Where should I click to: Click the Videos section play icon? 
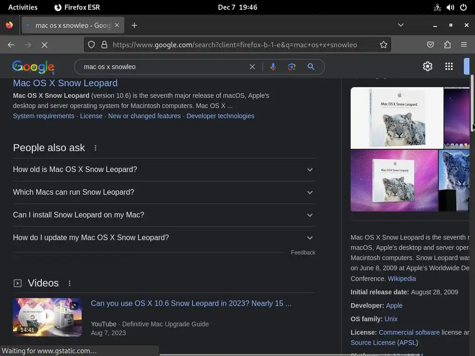(18, 283)
